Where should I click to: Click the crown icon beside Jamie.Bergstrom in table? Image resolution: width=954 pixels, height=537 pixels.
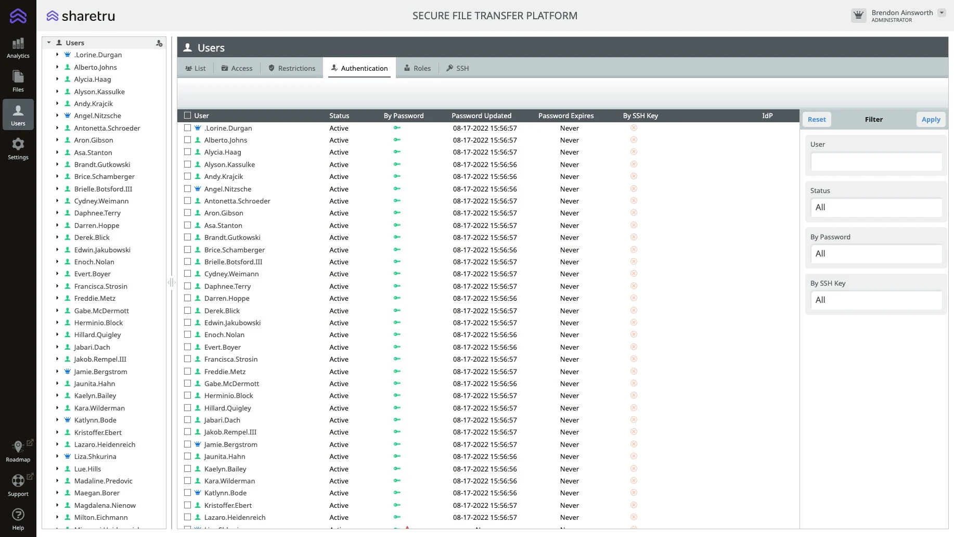[x=198, y=444]
